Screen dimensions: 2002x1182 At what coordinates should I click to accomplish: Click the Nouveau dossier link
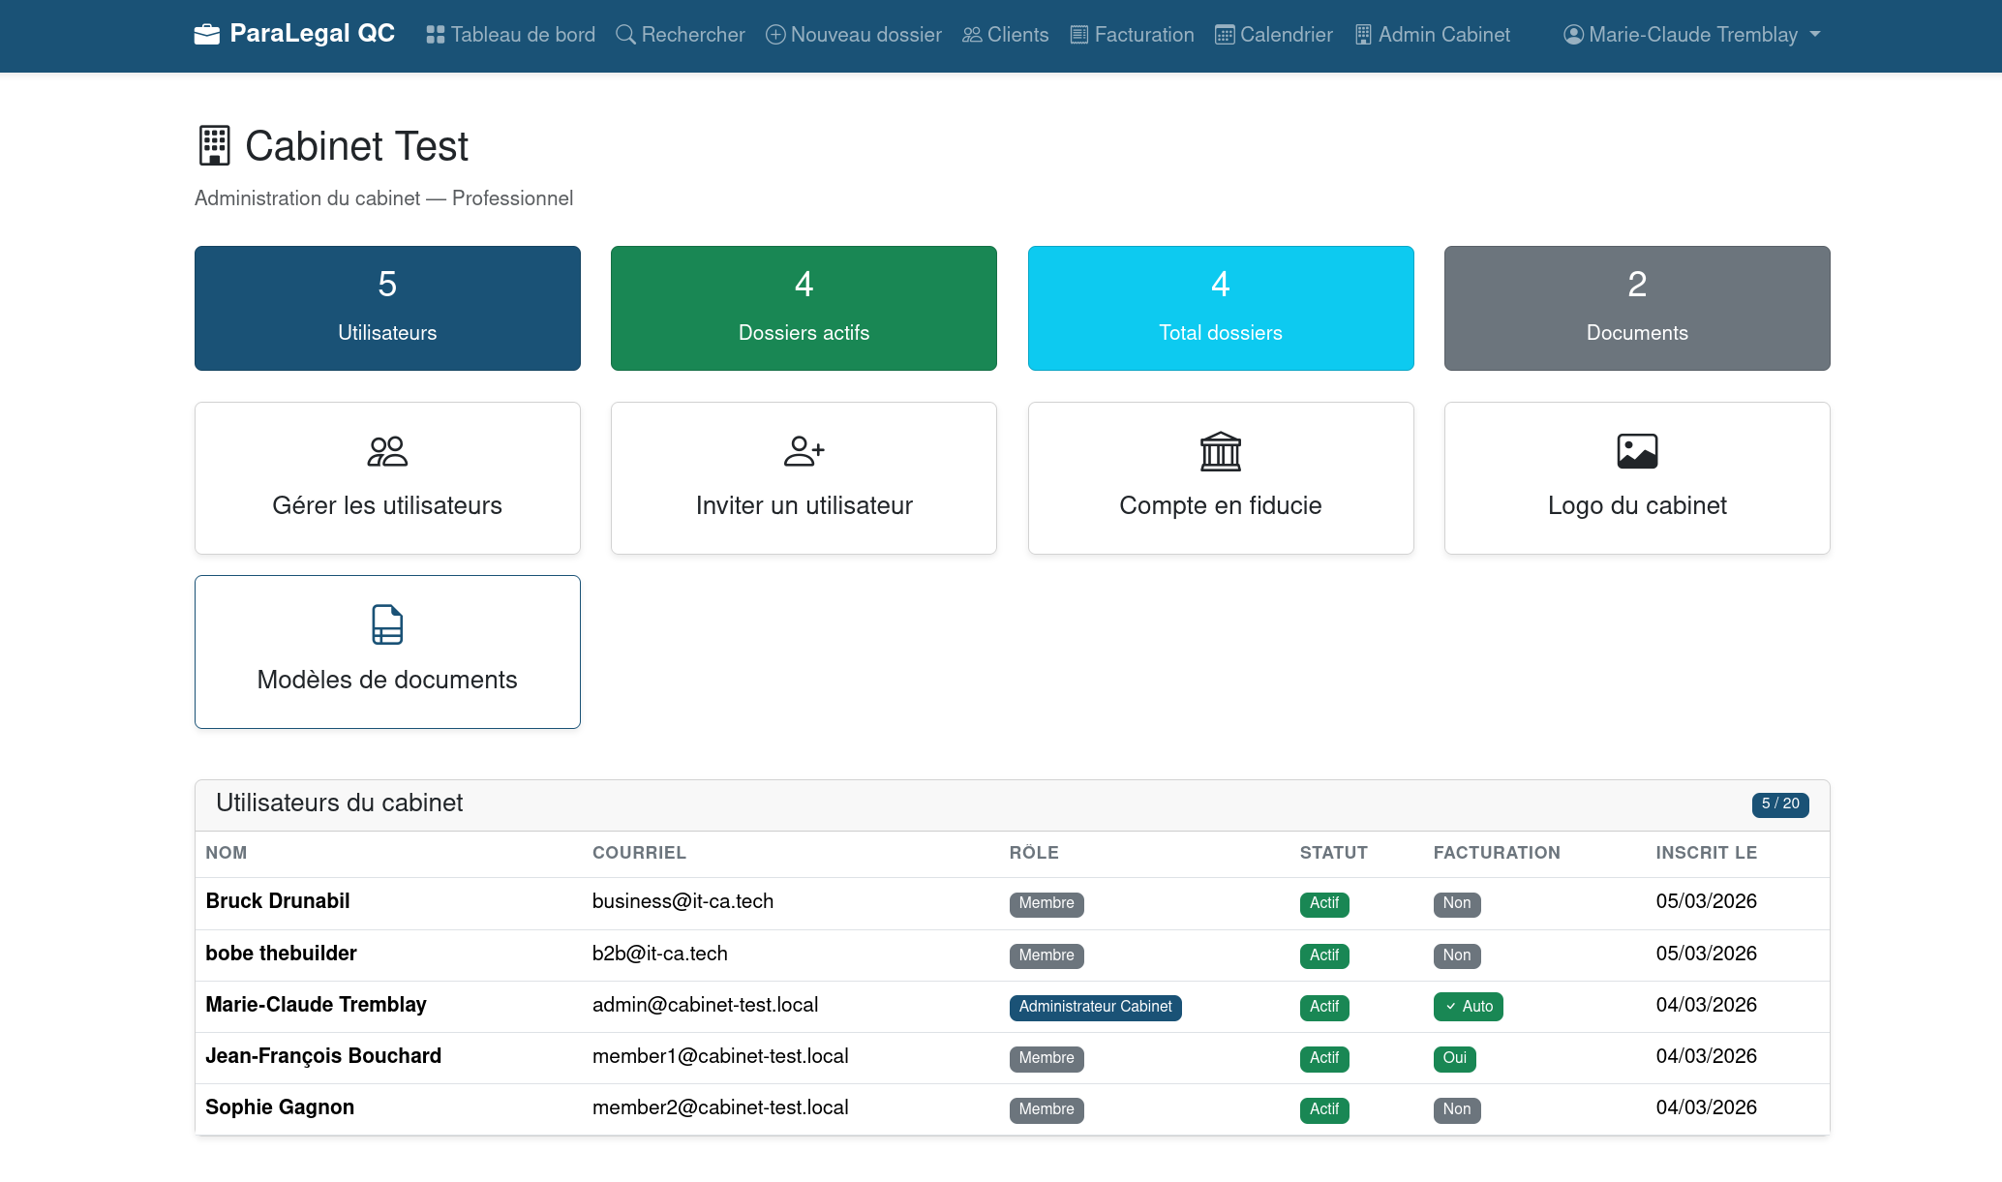click(854, 35)
